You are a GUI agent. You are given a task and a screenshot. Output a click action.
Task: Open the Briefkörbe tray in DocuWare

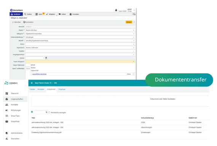[16, 14]
